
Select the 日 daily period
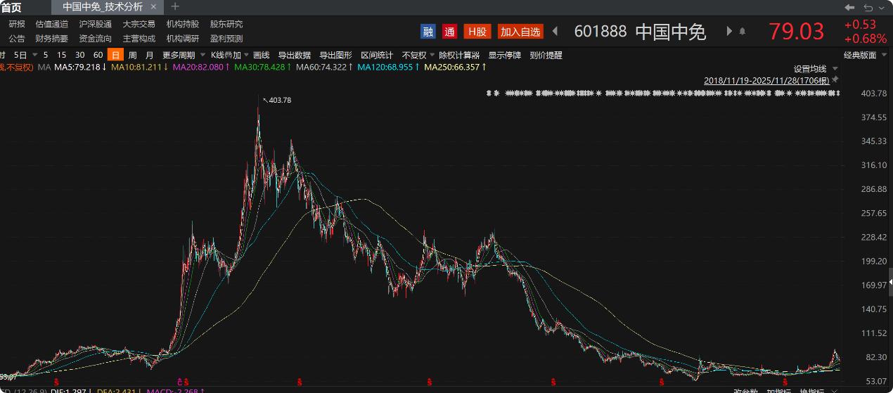coord(115,55)
